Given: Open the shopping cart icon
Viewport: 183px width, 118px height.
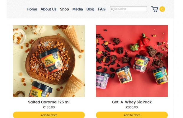Looking at the screenshot, I should tap(155, 9).
